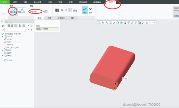Click the last grayed icon in graphics toolbar
This screenshot has width=179, height=108.
pos(154,23)
